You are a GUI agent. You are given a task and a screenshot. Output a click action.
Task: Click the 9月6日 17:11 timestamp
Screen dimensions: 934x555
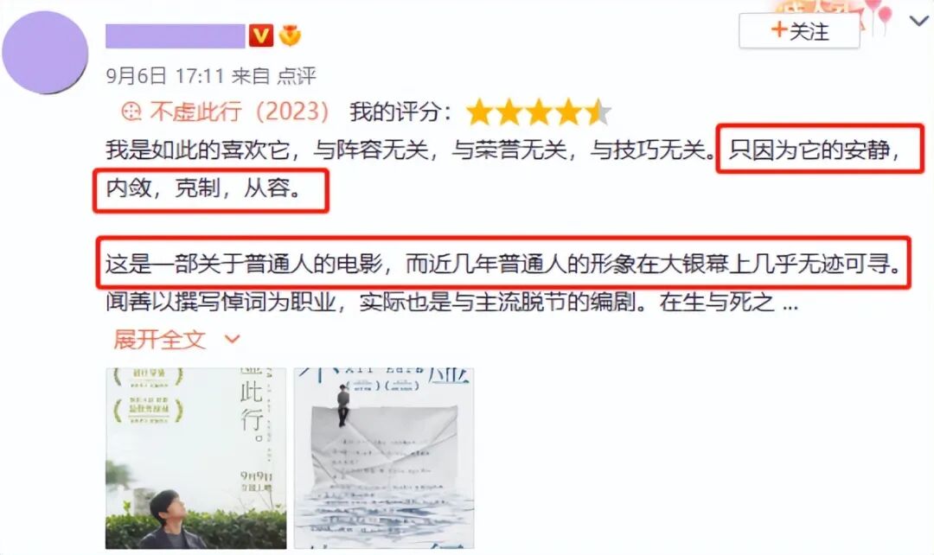[165, 75]
